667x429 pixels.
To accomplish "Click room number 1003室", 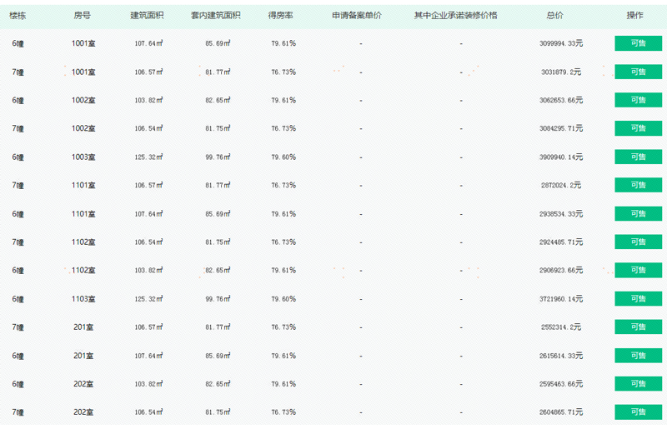I will [x=83, y=157].
